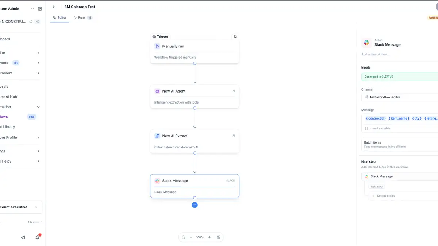
Task: Expand the Contracts sidebar chevron
Action: pyautogui.click(x=38, y=63)
